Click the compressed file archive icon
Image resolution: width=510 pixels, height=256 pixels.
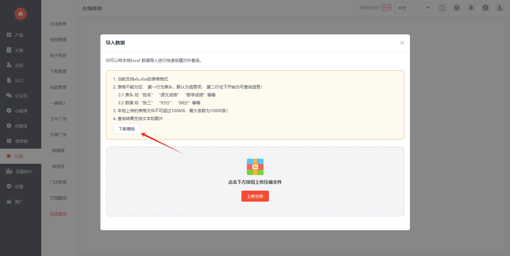255,167
